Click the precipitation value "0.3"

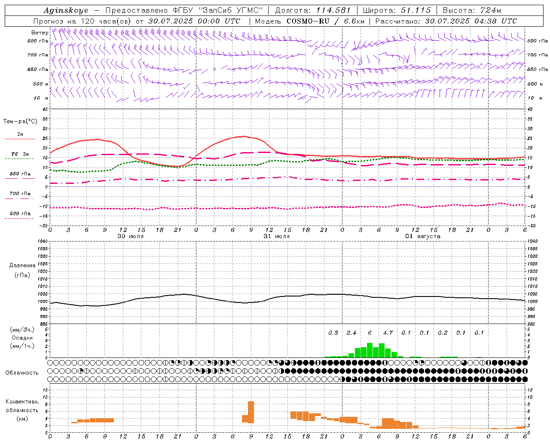click(x=333, y=333)
